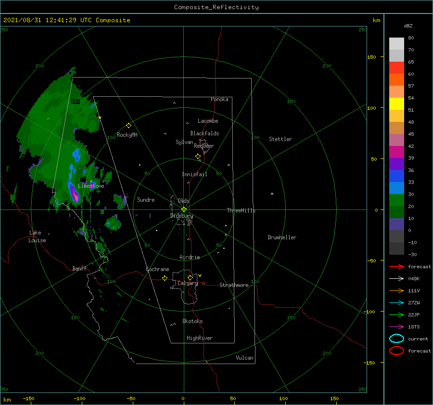Viewport: 433px width, 405px height.
Task: Click the Calgary city label
Action: pyautogui.click(x=188, y=283)
